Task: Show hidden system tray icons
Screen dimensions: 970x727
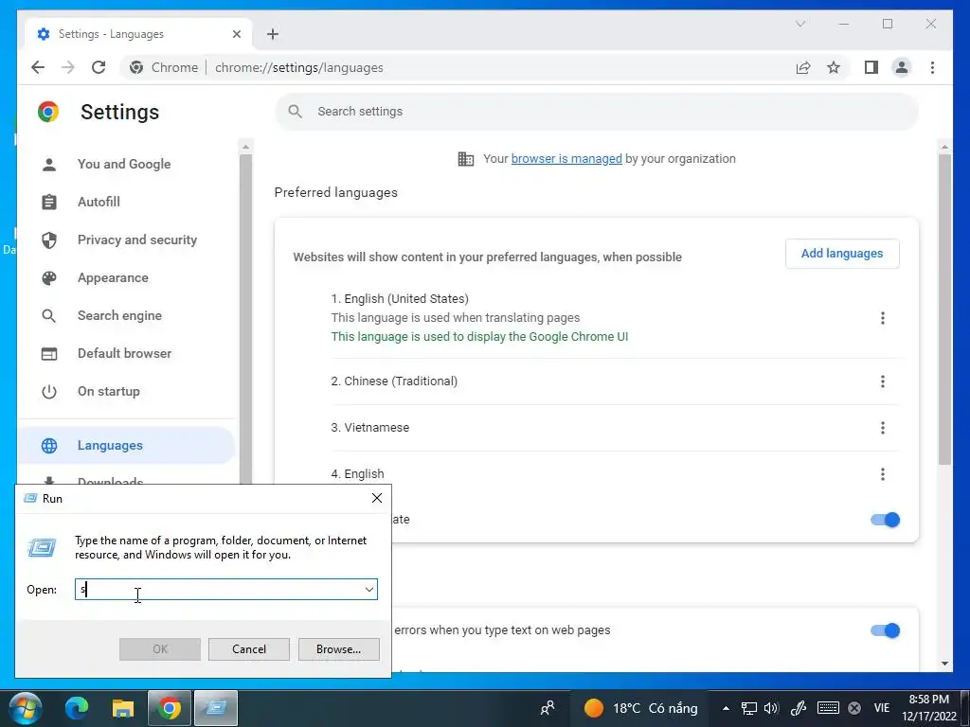Action: (726, 708)
